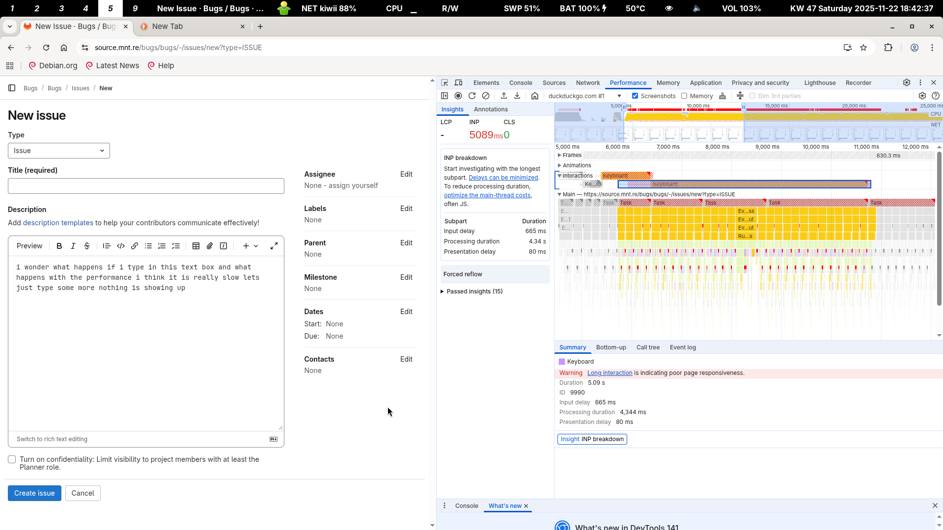This screenshot has width=943, height=530.
Task: Expand the Frames track
Action: pyautogui.click(x=559, y=155)
